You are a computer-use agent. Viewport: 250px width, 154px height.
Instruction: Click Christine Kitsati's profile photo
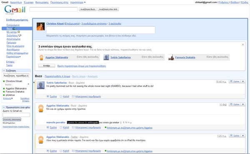click(x=41, y=27)
